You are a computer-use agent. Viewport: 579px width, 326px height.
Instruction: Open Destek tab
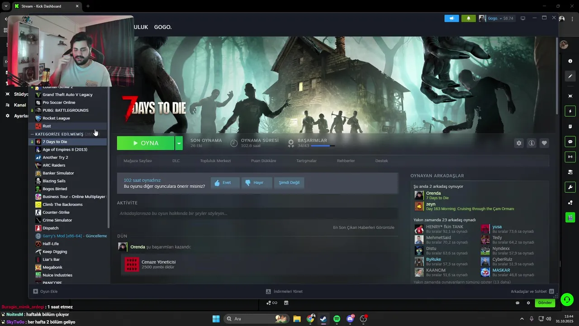(381, 161)
